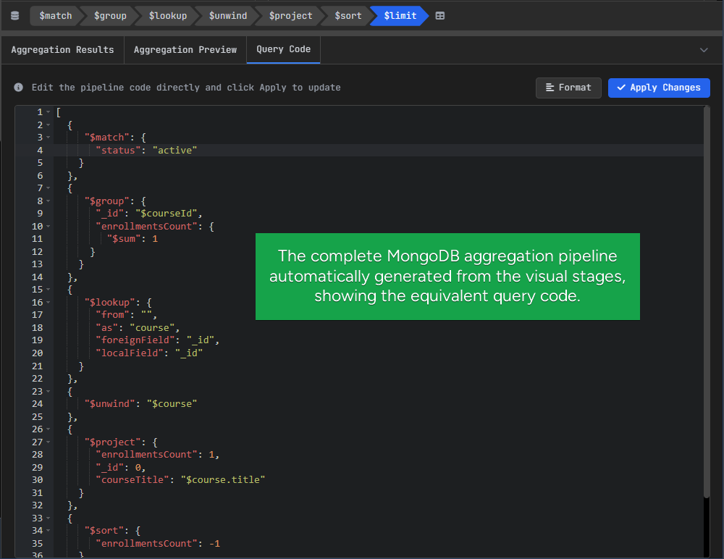Click the Apply Changes button

[x=659, y=88]
